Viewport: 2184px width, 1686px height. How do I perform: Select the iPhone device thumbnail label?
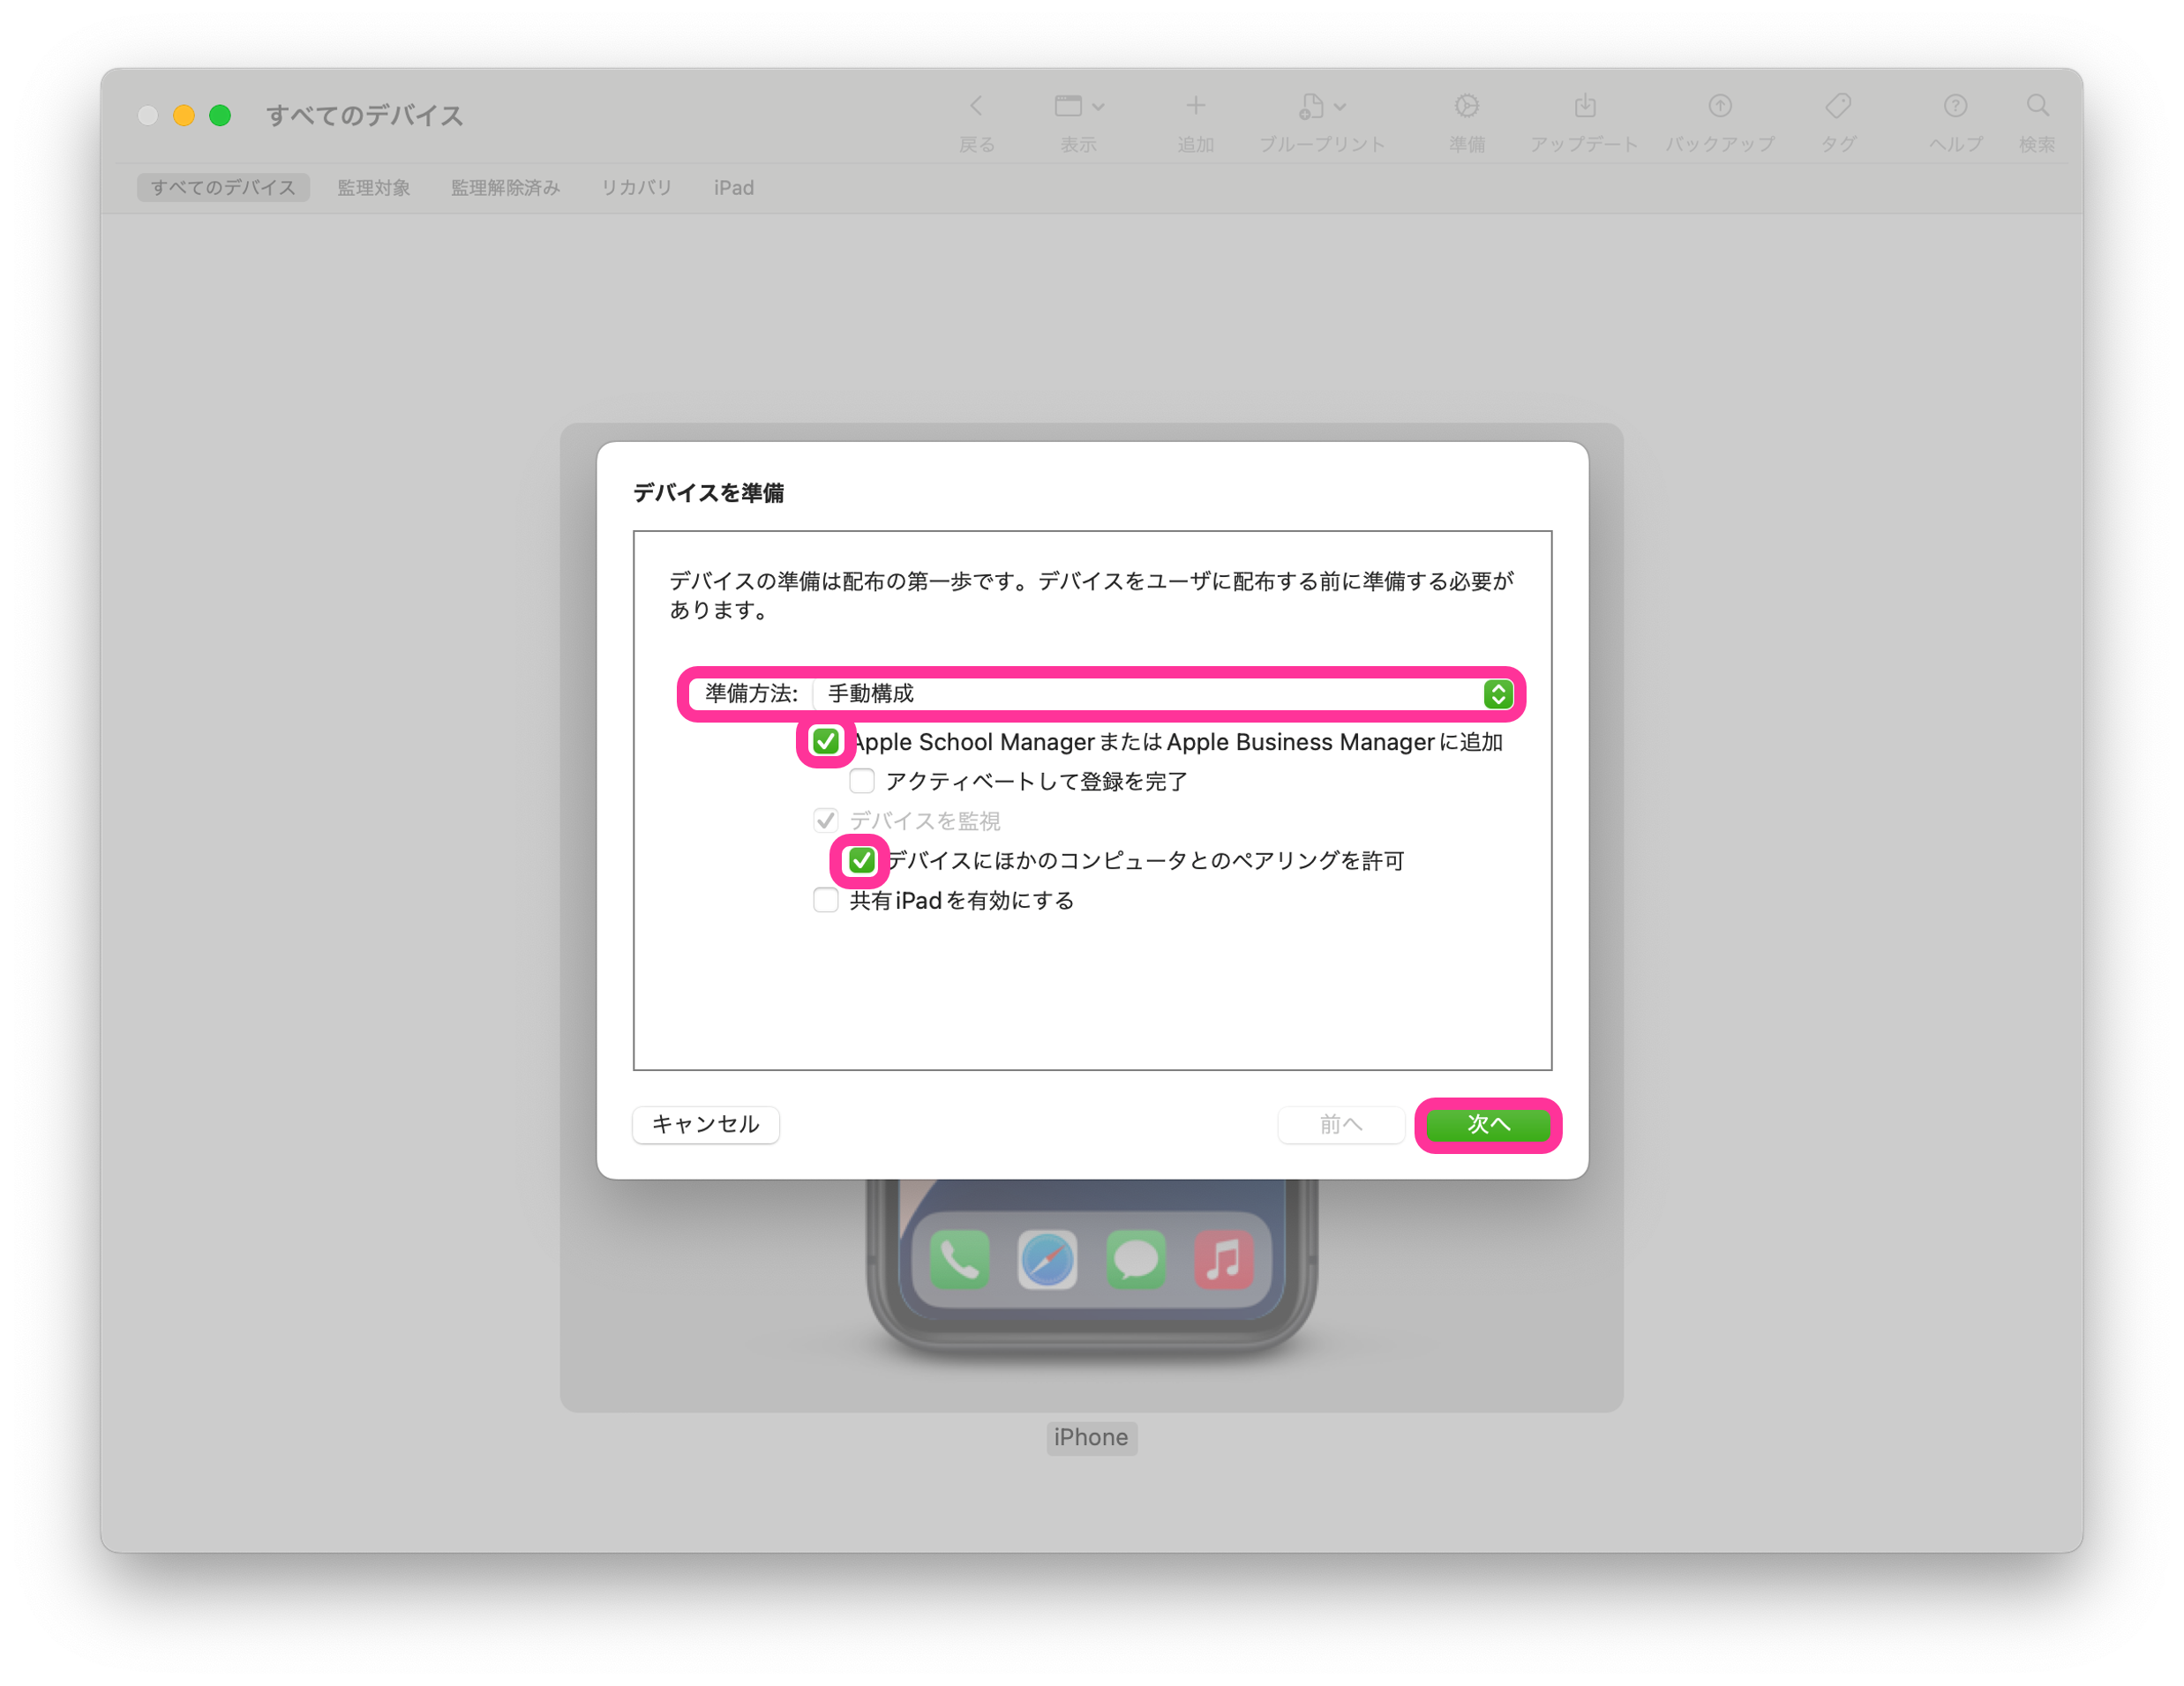click(x=1090, y=1438)
